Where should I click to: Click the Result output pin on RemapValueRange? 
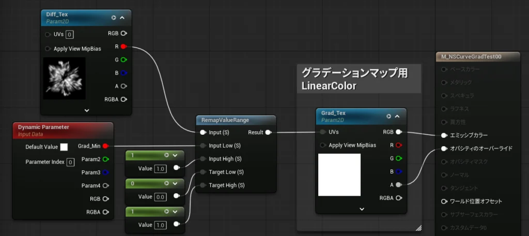tap(268, 132)
